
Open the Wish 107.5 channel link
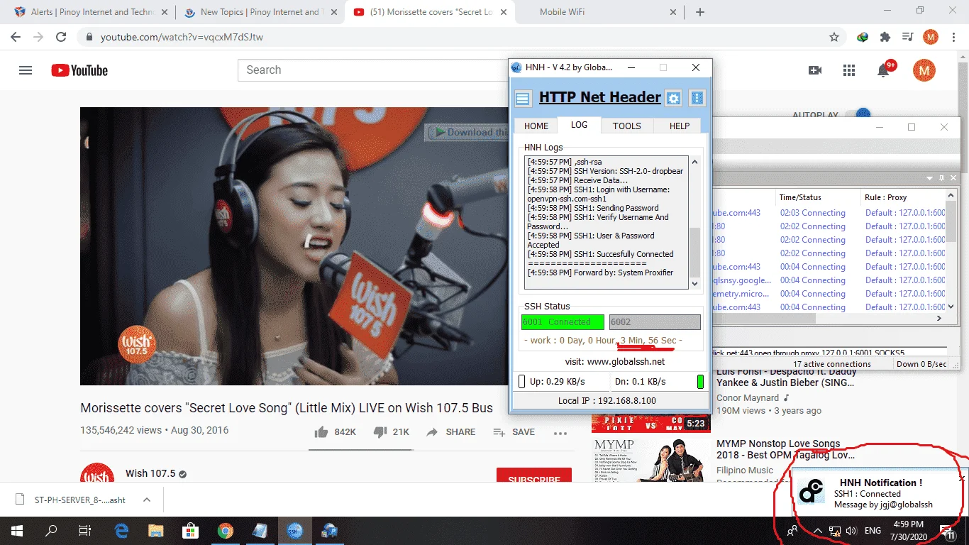pyautogui.click(x=150, y=473)
